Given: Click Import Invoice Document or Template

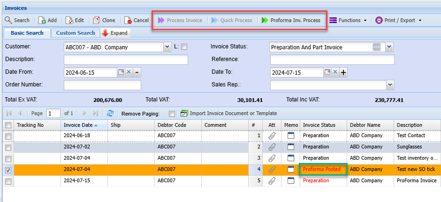Looking at the screenshot, I should [228, 113].
